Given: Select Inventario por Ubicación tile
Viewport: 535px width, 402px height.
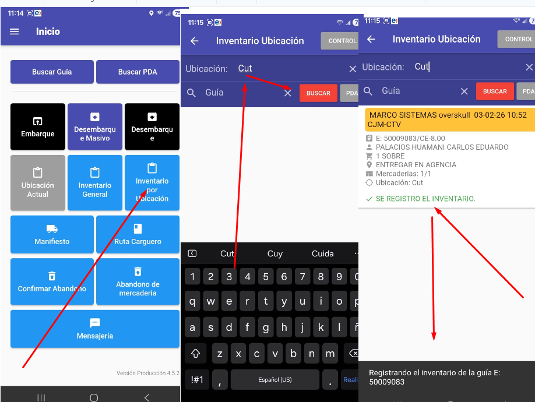Looking at the screenshot, I should pyautogui.click(x=152, y=182).
